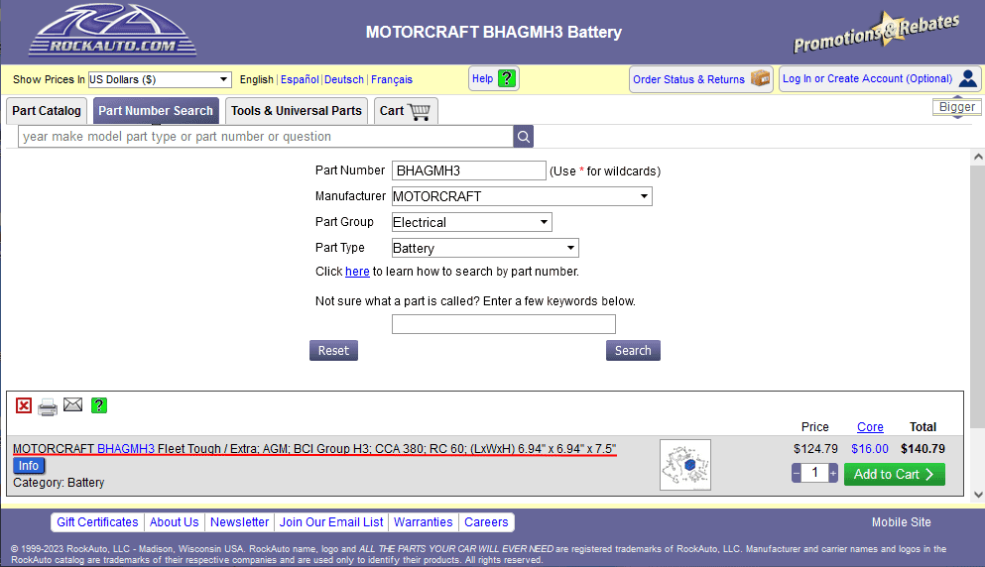985x567 pixels.
Task: Click the red X close results icon
Action: click(24, 404)
